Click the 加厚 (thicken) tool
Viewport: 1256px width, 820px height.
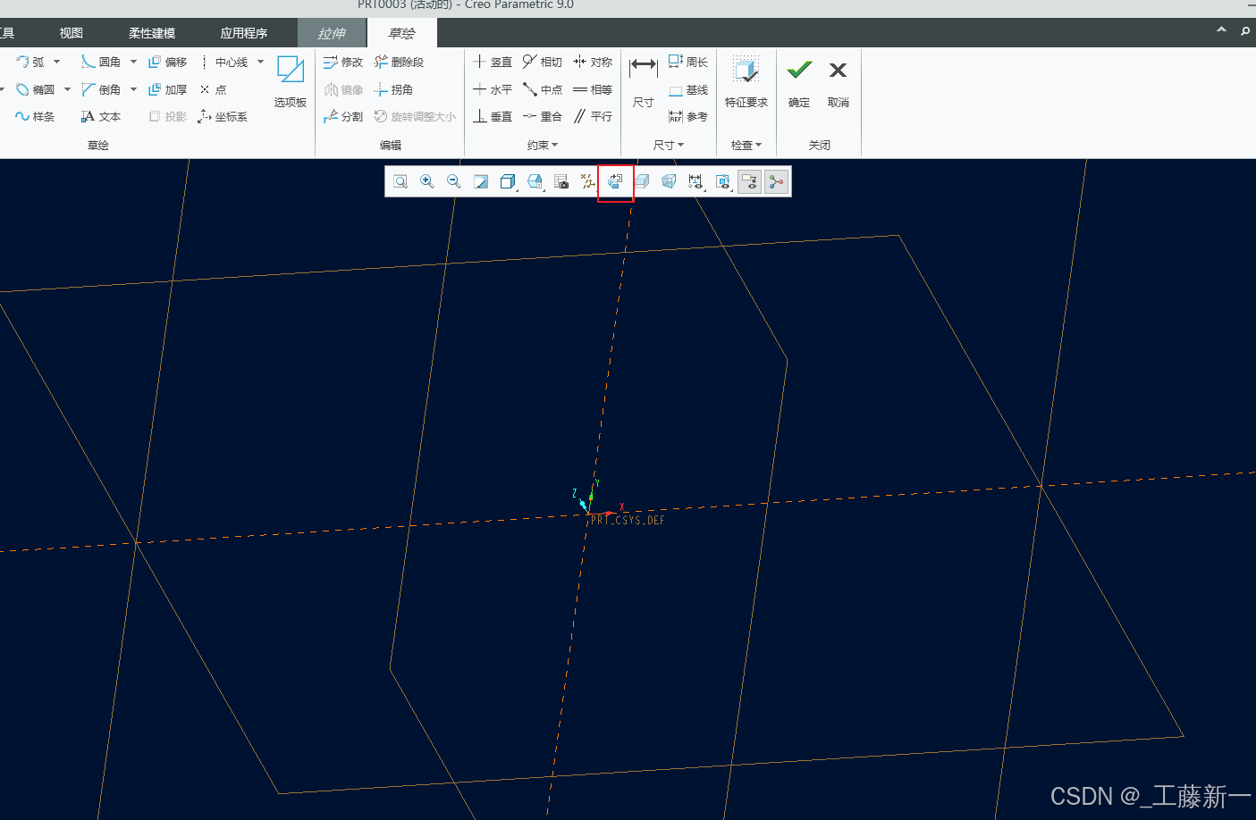[168, 89]
